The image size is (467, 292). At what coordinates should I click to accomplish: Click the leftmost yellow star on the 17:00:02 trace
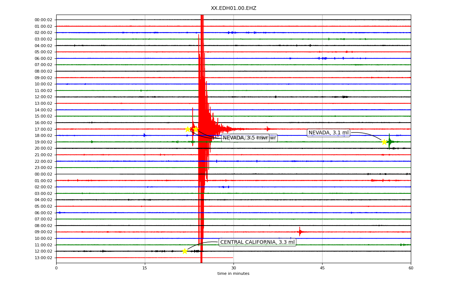pos(188,129)
